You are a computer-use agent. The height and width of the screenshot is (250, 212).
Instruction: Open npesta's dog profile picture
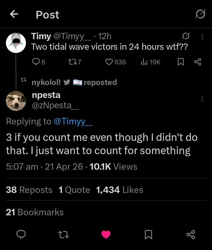(16, 101)
